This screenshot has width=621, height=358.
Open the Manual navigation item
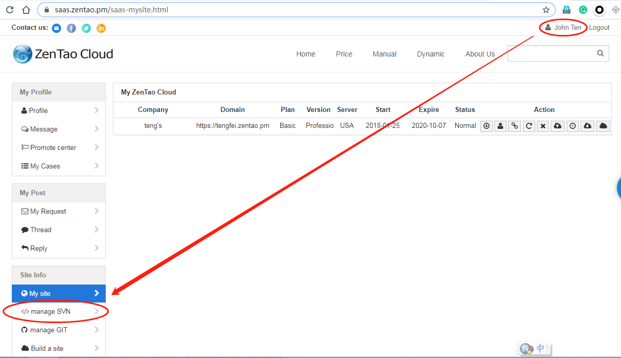click(385, 54)
